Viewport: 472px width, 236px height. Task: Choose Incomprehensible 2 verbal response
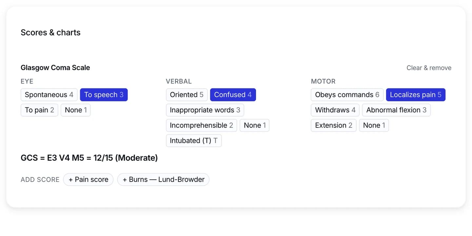(x=202, y=125)
